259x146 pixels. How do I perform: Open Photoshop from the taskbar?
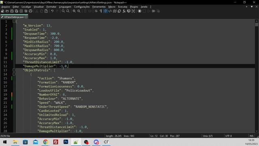66,142
